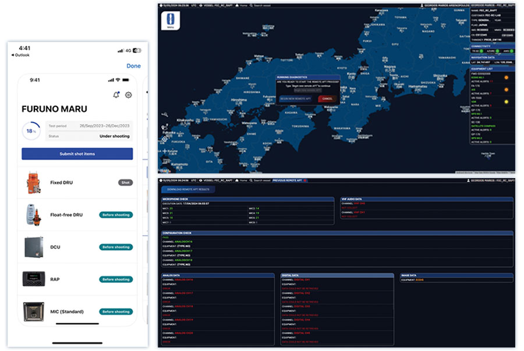Open notifications bell in the phone app
This screenshot has height=351, width=524.
[116, 95]
